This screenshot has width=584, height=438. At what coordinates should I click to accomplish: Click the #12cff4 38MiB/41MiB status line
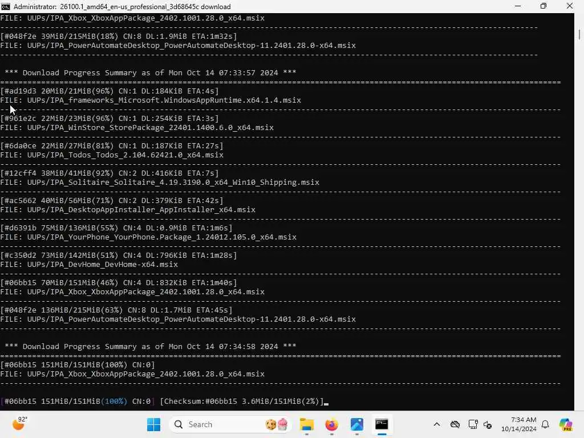pos(109,173)
